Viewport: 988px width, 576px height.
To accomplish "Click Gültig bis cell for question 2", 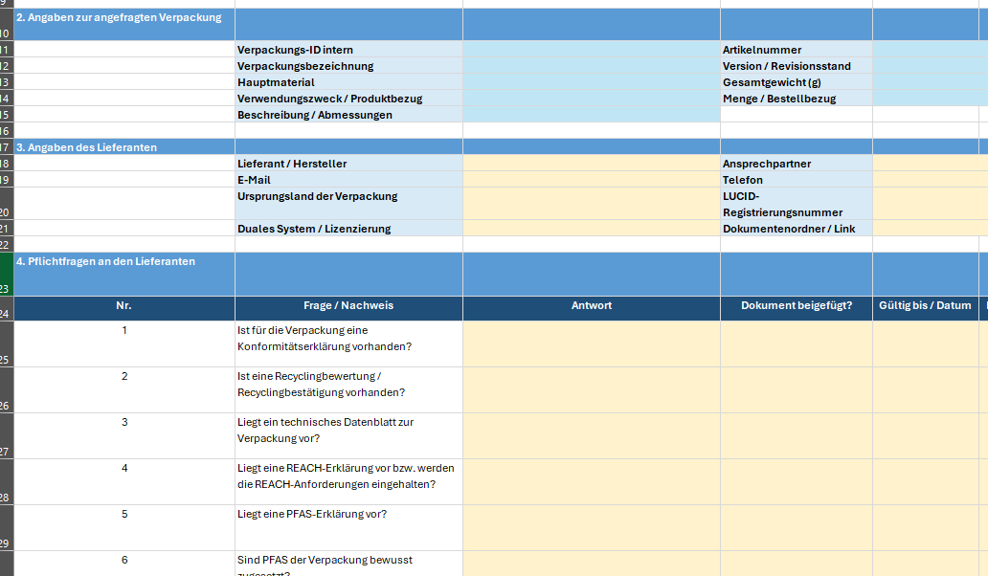I will click(x=925, y=389).
